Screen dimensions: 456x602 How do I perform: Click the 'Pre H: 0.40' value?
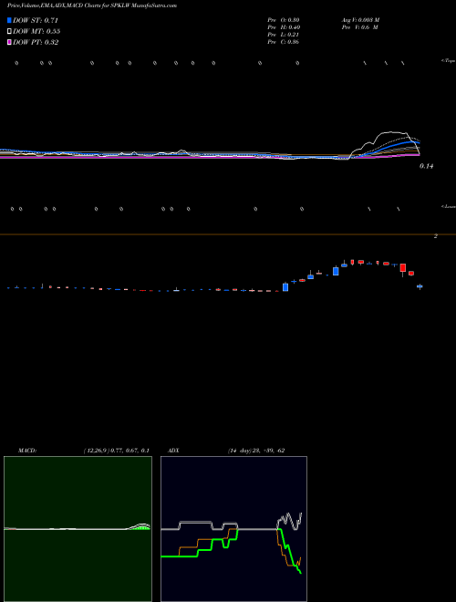pyautogui.click(x=284, y=27)
